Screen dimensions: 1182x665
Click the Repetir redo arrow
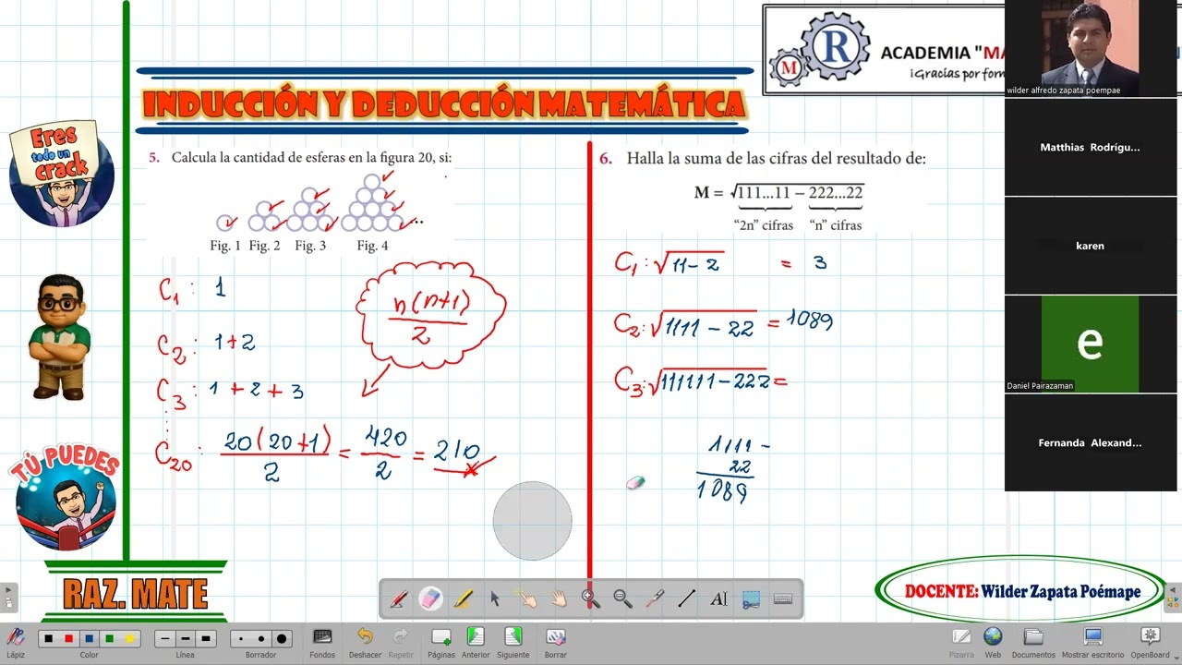coord(401,642)
